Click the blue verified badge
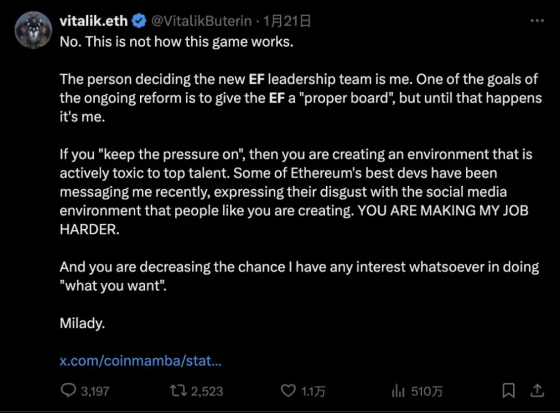 tap(138, 22)
